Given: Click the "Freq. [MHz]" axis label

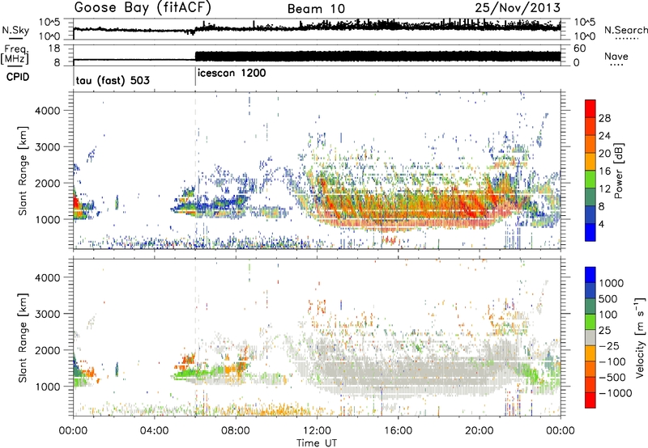Looking at the screenshot, I should pyautogui.click(x=15, y=55).
